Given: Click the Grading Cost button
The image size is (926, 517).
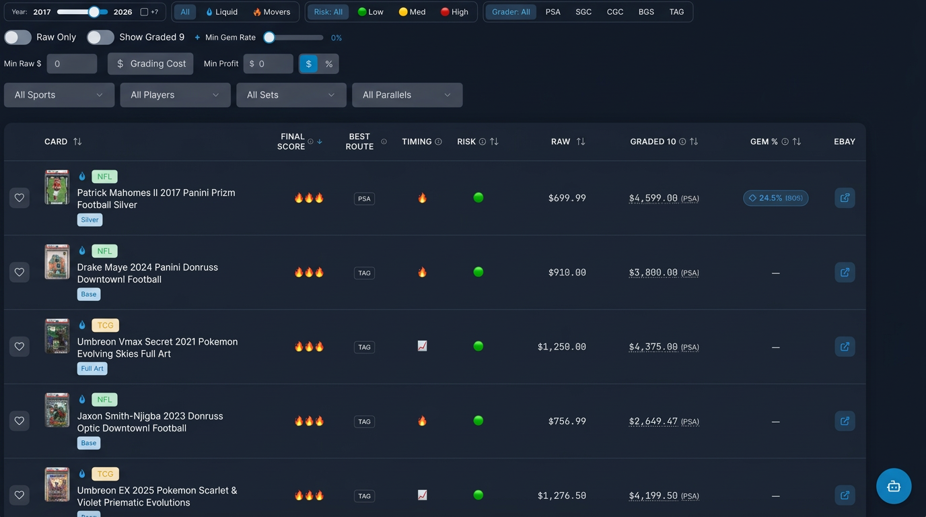Looking at the screenshot, I should pyautogui.click(x=150, y=63).
